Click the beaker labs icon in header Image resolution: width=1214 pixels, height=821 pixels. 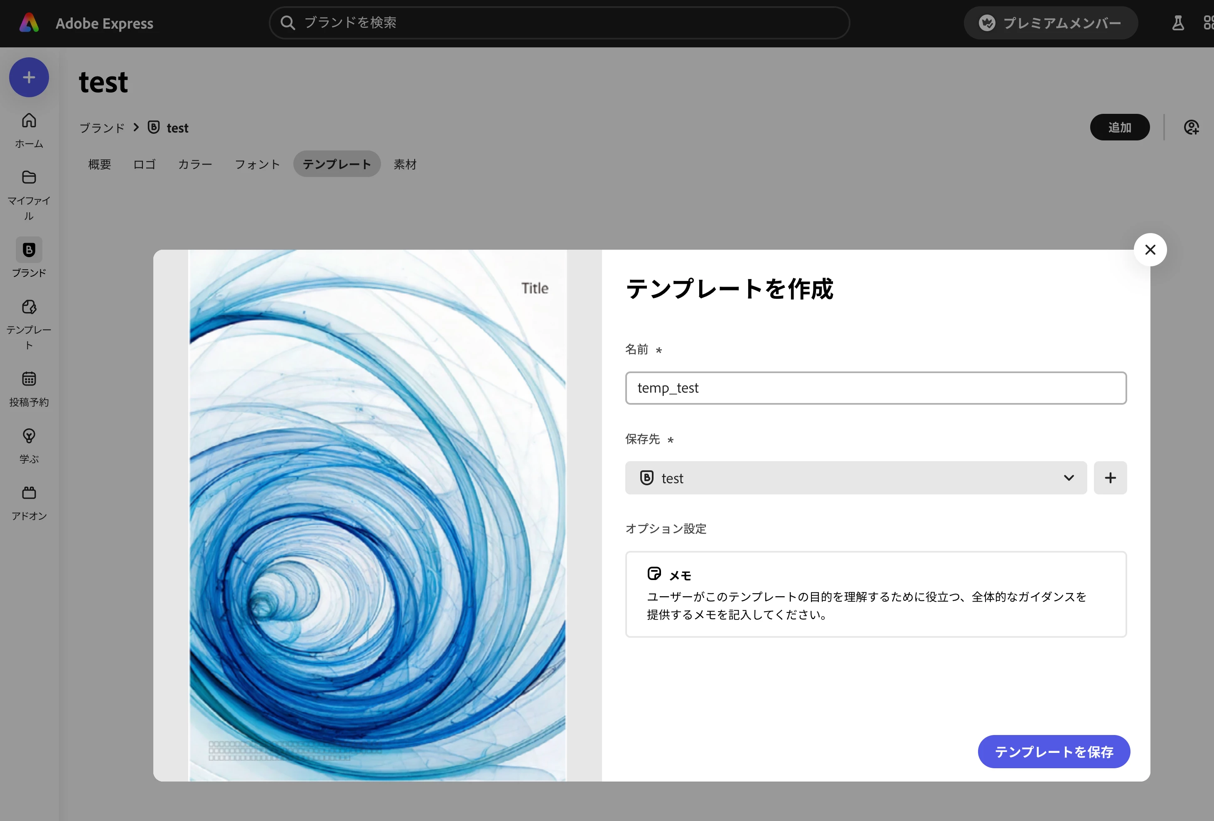click(x=1178, y=23)
